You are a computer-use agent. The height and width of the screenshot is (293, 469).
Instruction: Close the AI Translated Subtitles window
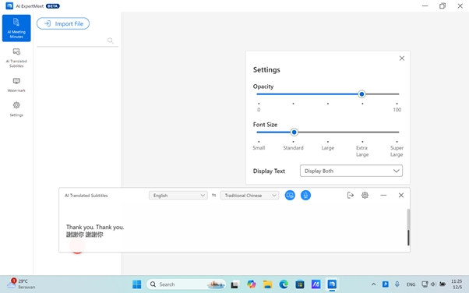[401, 196]
